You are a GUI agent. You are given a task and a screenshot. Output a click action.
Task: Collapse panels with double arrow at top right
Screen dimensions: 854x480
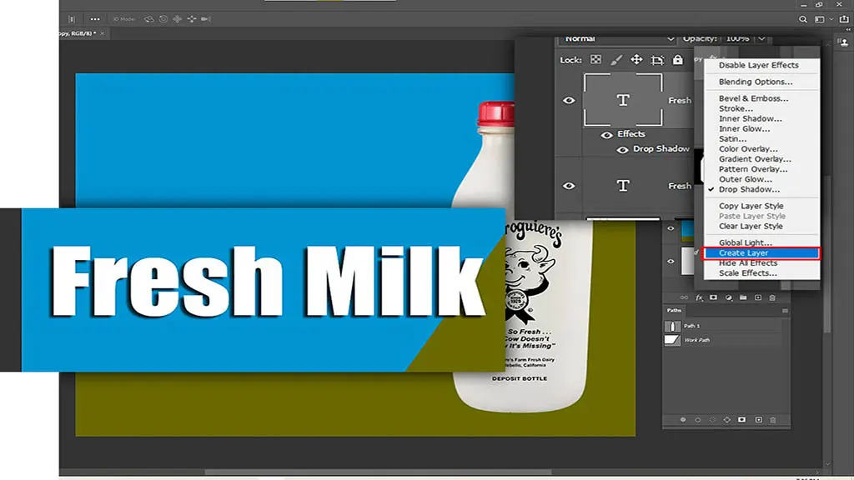pos(846,31)
